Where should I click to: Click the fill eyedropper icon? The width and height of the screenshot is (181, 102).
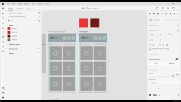coord(178,95)
